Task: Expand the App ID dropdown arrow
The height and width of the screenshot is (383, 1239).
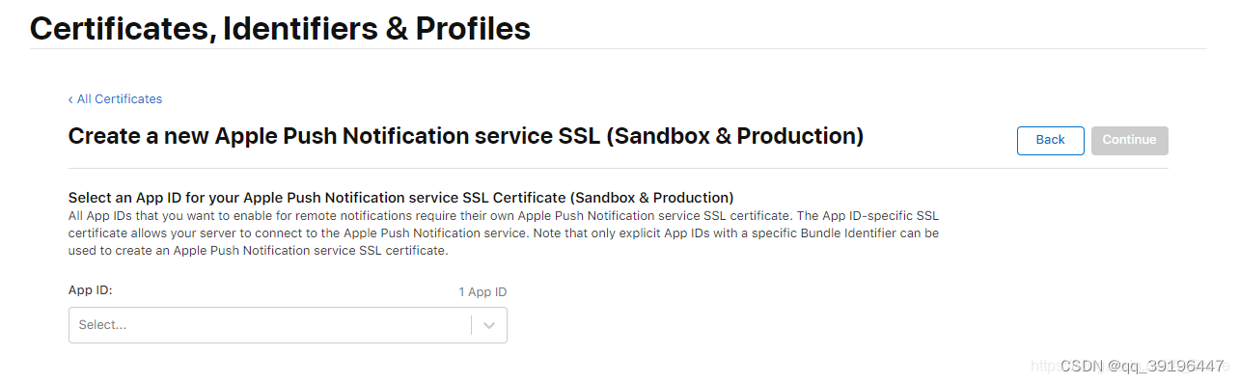Action: [489, 325]
